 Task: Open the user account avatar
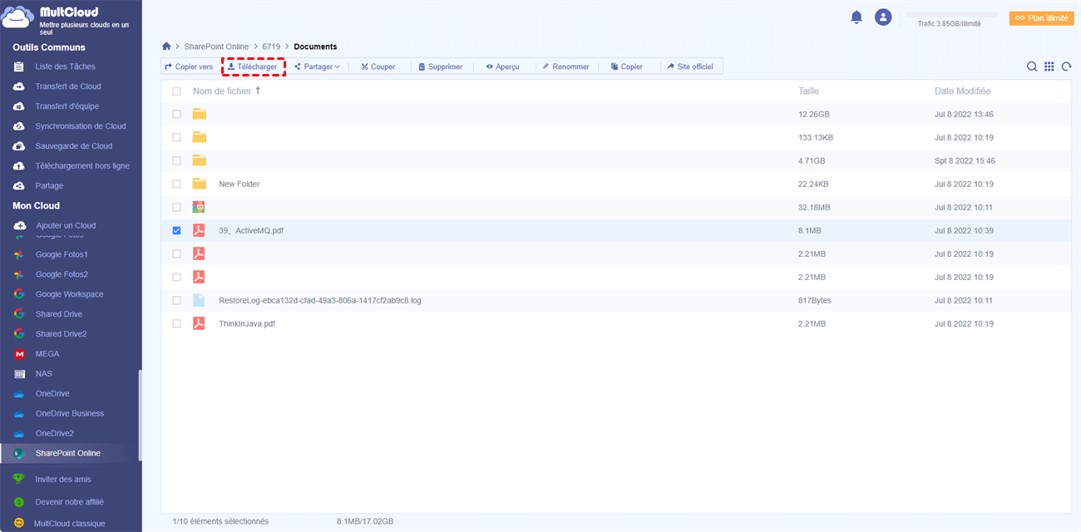pos(883,17)
